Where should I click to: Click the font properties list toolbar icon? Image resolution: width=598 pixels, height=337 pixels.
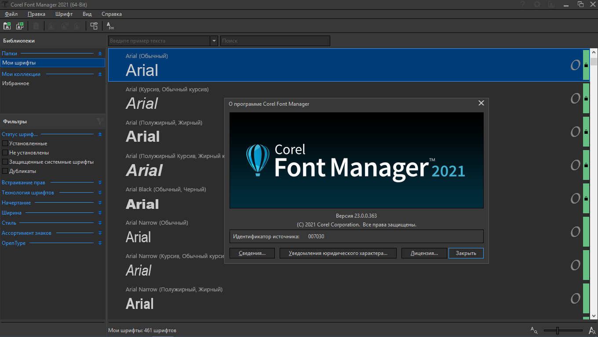tap(110, 26)
